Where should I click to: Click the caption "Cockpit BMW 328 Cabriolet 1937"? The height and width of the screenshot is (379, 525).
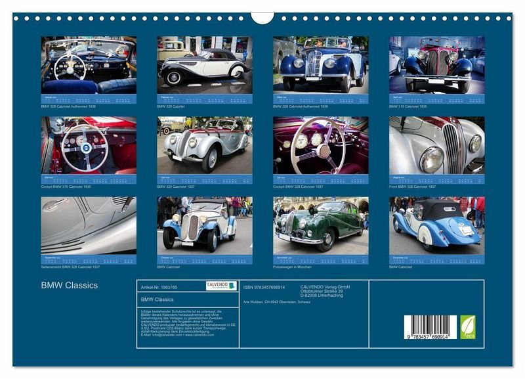click(298, 187)
